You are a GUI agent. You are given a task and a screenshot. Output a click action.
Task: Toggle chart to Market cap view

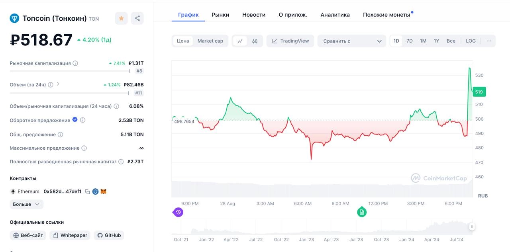click(x=210, y=41)
